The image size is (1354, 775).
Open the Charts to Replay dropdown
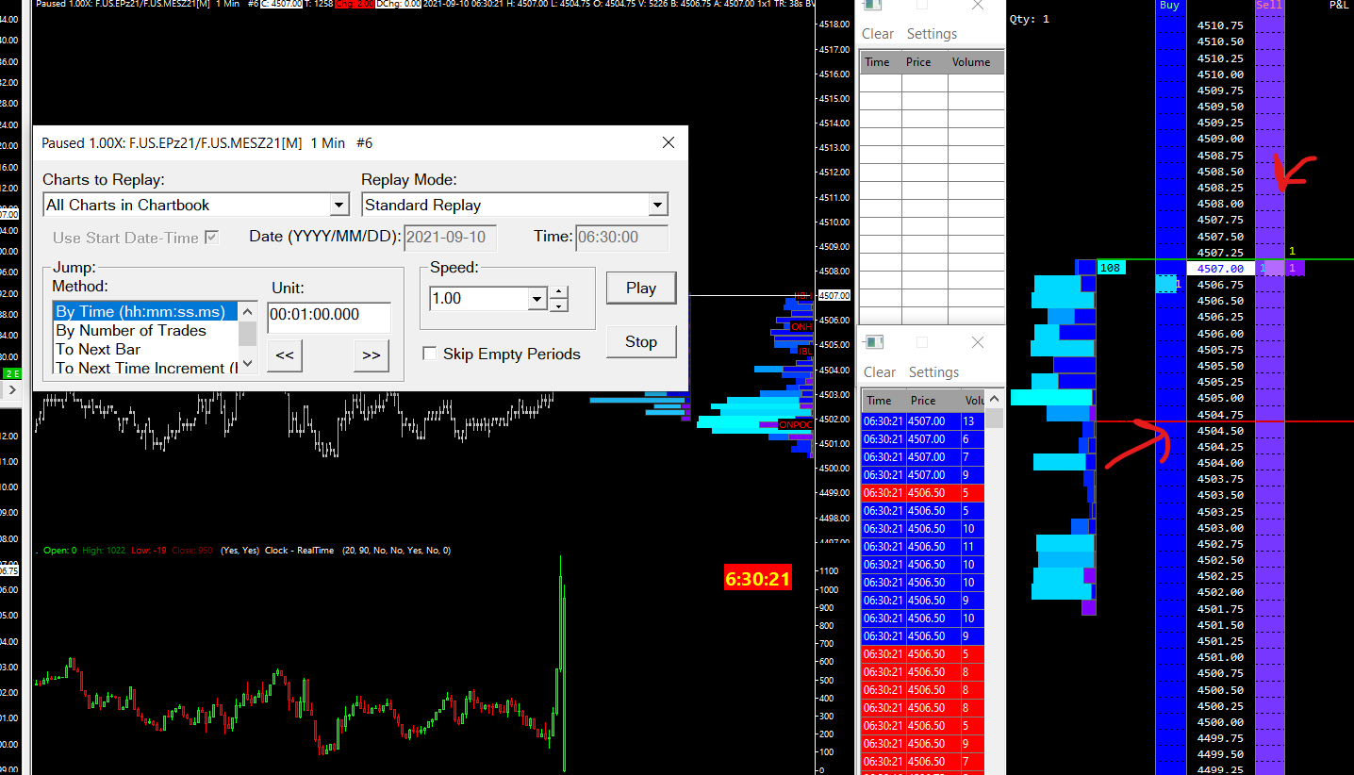tap(339, 205)
